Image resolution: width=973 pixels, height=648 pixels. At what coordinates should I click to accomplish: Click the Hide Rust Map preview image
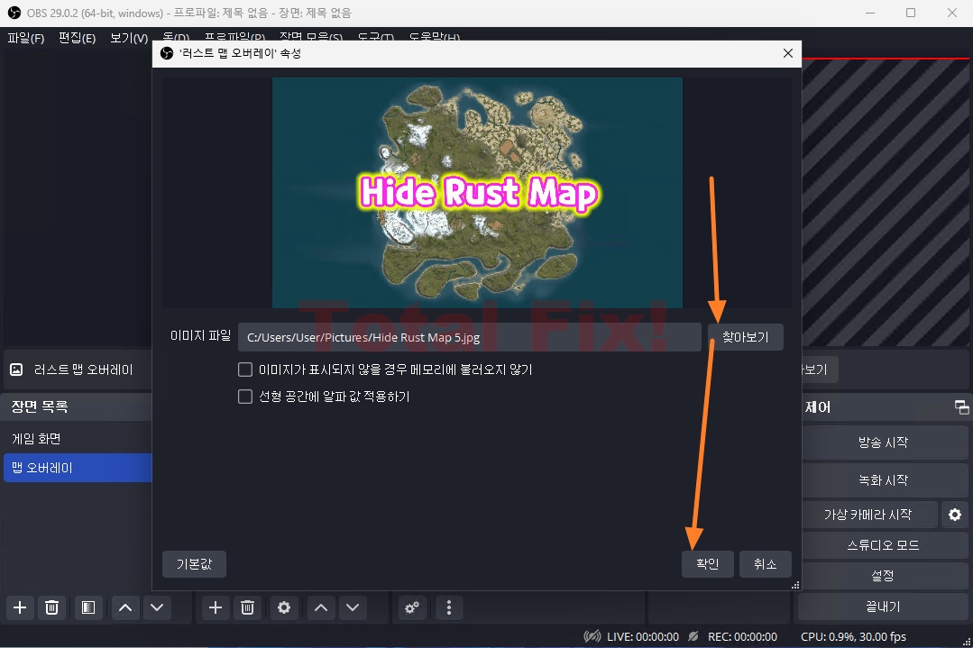[x=477, y=192]
